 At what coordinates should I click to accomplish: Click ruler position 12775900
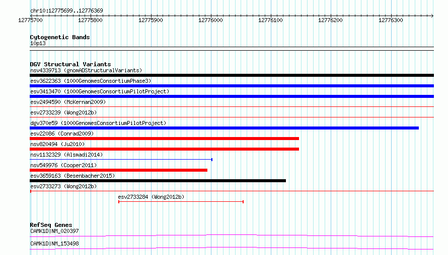coord(151,20)
